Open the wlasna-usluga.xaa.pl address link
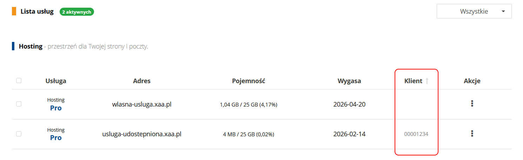 [x=142, y=104]
